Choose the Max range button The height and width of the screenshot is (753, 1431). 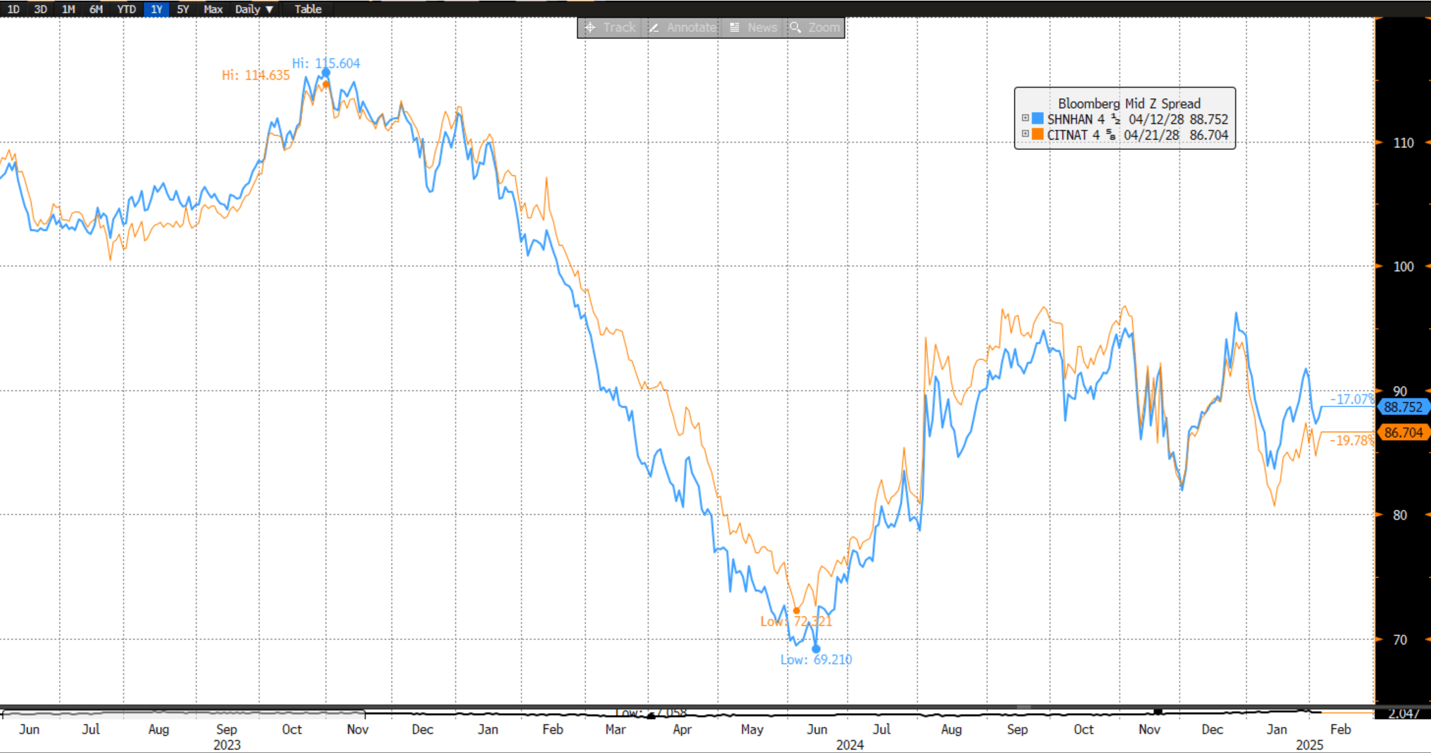[213, 9]
